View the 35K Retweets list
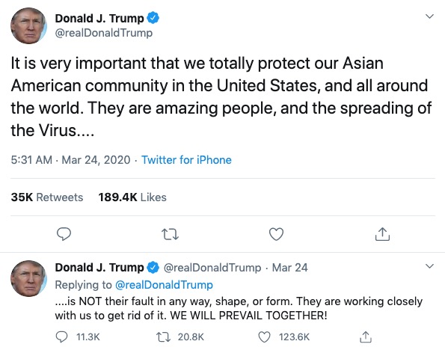Viewport: 445px width, 350px height. [47, 197]
